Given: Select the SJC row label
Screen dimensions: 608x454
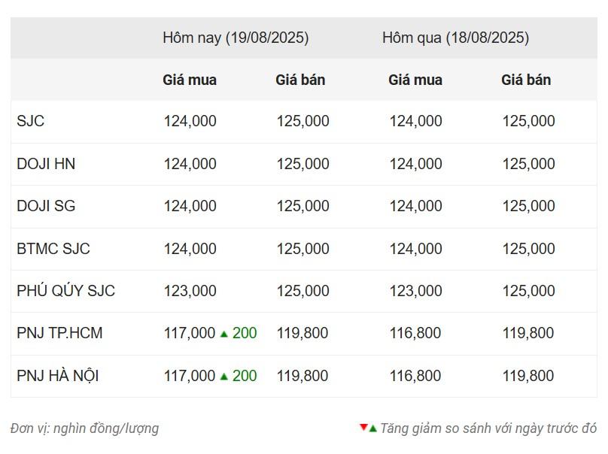Looking at the screenshot, I should coord(31,121).
